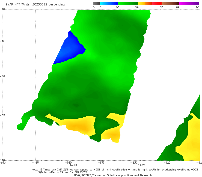Click the 14:26 swath time label

click(73, 165)
